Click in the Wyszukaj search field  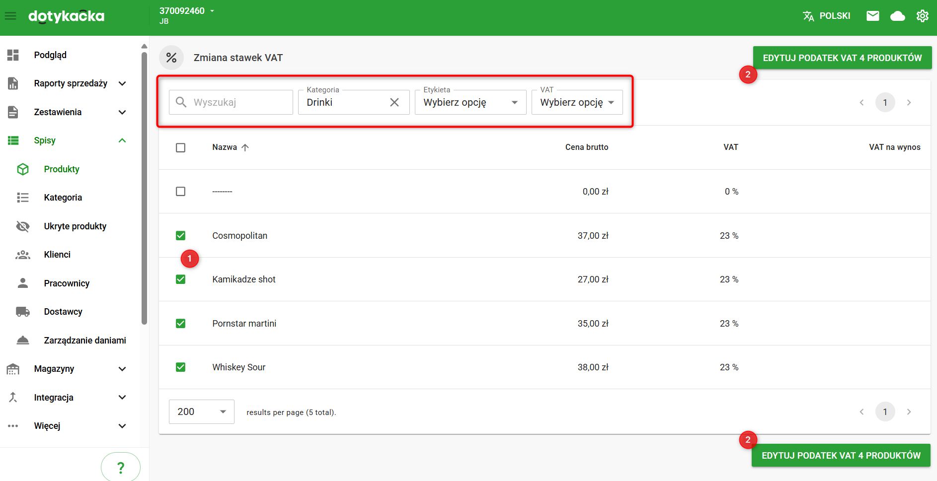point(238,103)
